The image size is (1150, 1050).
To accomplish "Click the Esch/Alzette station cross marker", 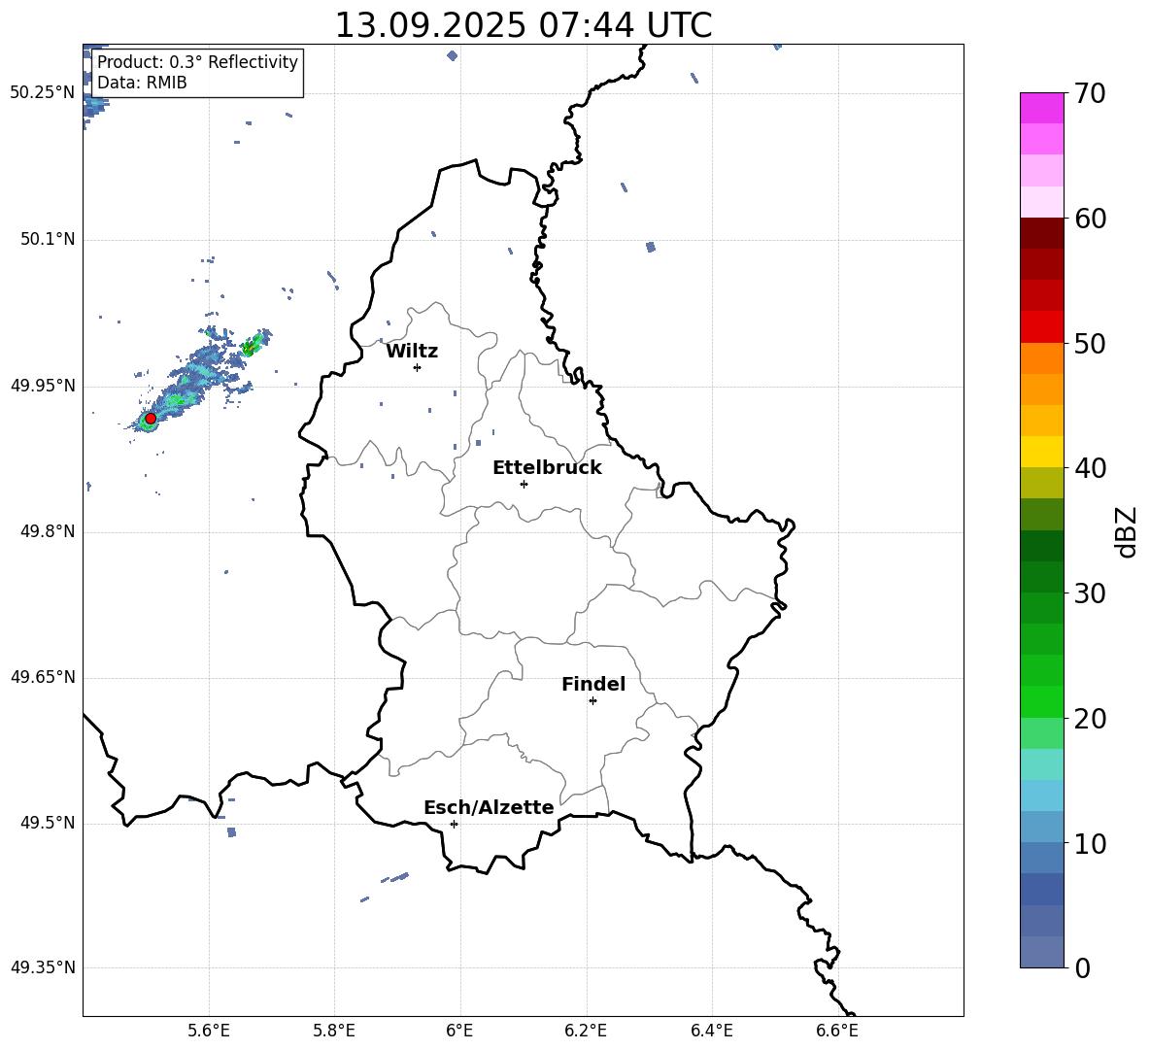I will (x=454, y=824).
